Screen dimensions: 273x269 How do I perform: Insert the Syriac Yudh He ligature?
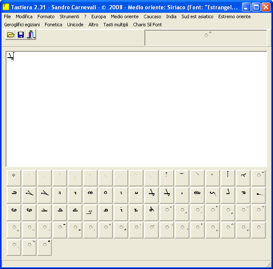point(197,195)
